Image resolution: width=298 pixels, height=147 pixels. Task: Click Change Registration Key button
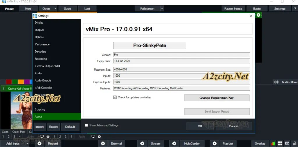point(217,98)
